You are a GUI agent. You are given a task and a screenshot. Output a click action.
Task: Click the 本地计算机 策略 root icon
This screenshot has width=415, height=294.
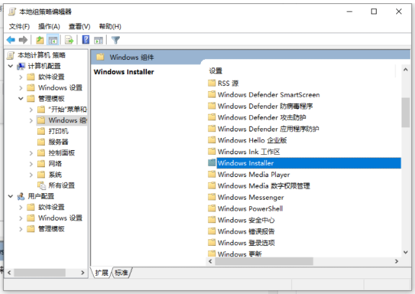[x=10, y=55]
